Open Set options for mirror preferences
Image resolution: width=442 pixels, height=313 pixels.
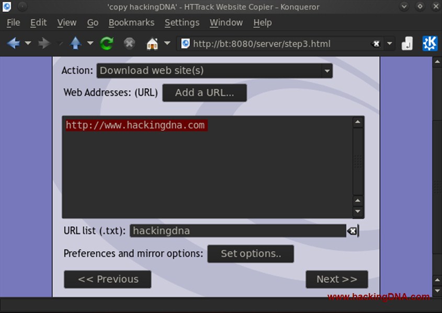(x=251, y=253)
